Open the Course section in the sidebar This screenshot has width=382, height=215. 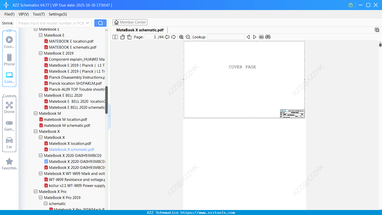pos(9,42)
